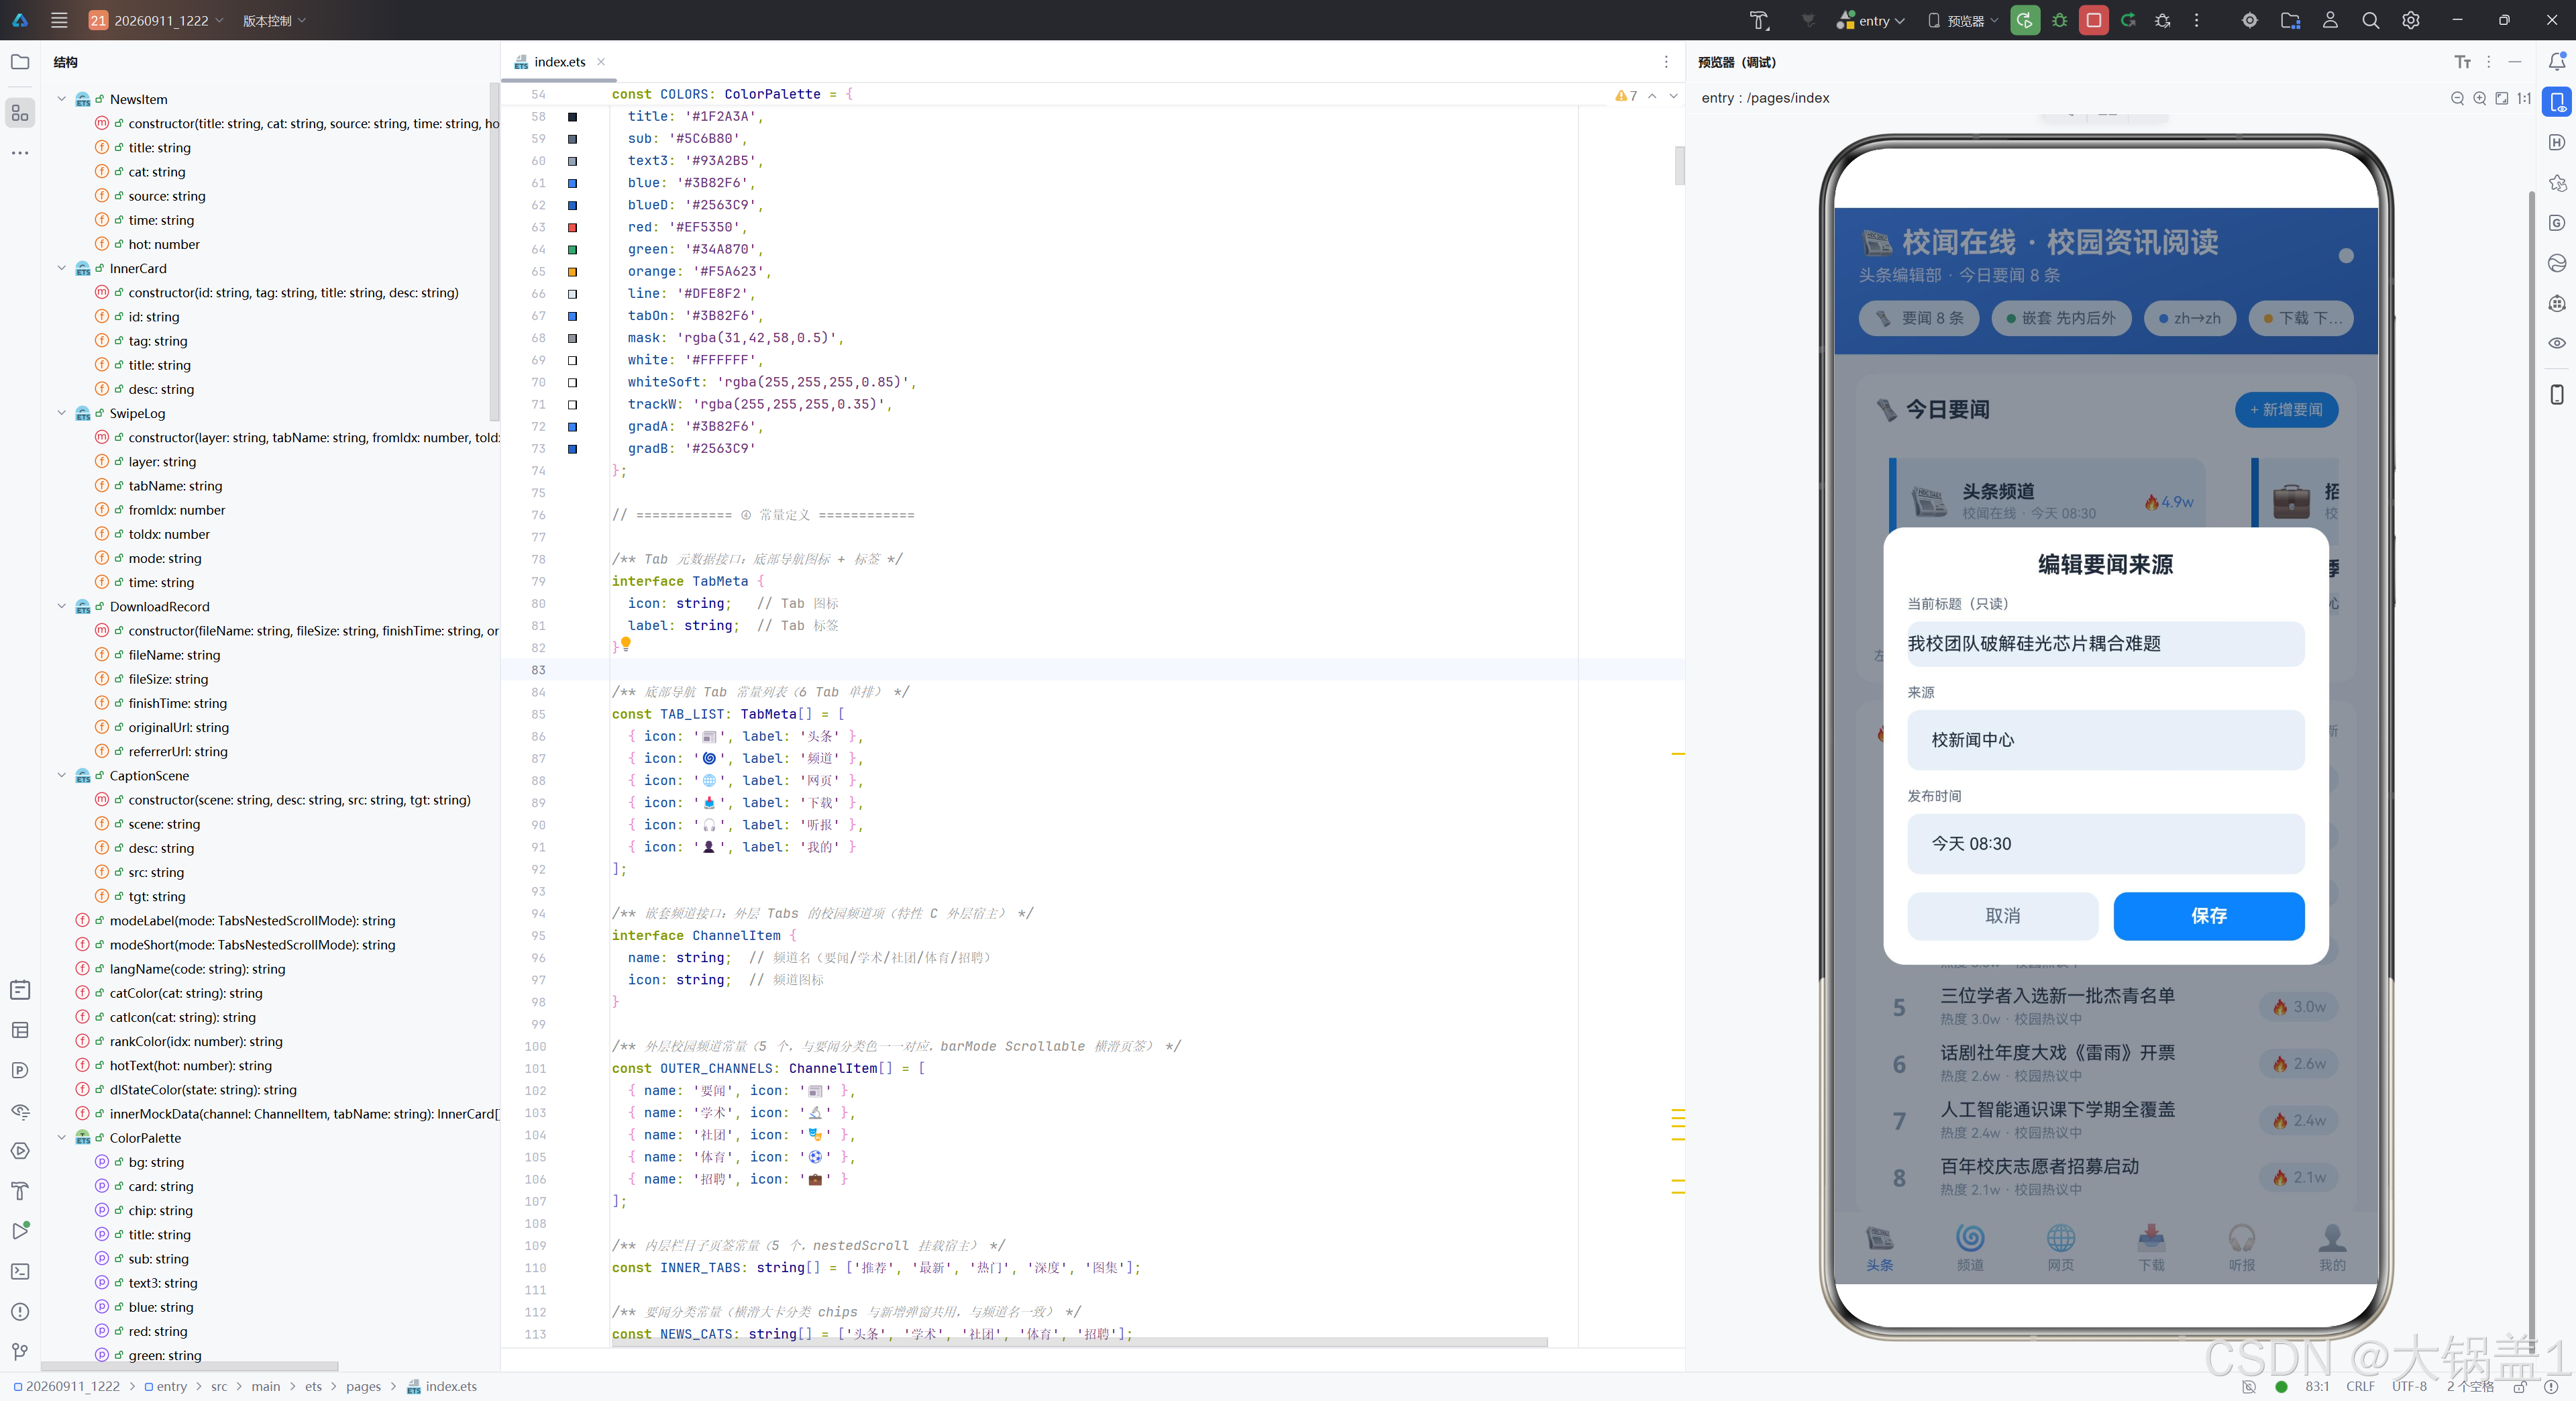
Task: Open the 预览器 device dropdown
Action: (x=1963, y=20)
